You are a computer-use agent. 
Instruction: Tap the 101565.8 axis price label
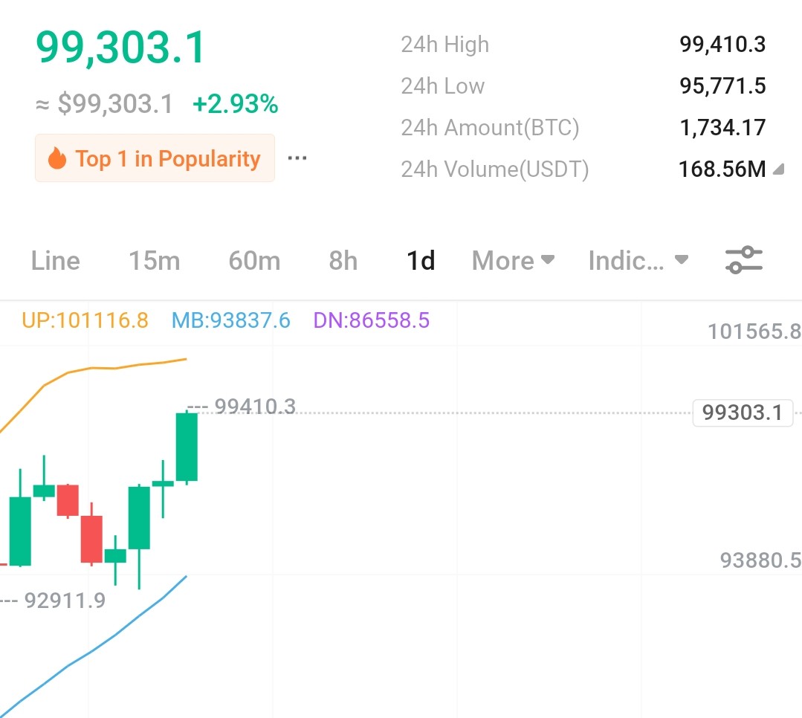tap(754, 331)
